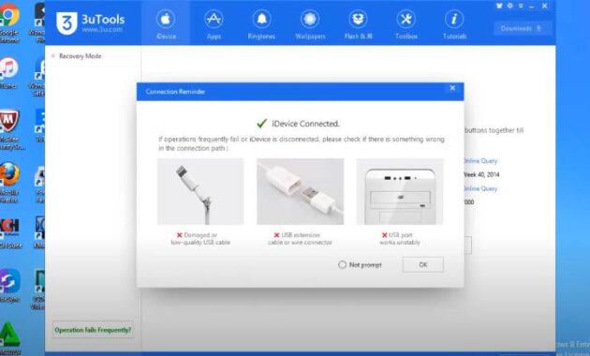Viewport: 590px width, 356px height.
Task: Click the USB extension cable picture
Action: point(300,191)
